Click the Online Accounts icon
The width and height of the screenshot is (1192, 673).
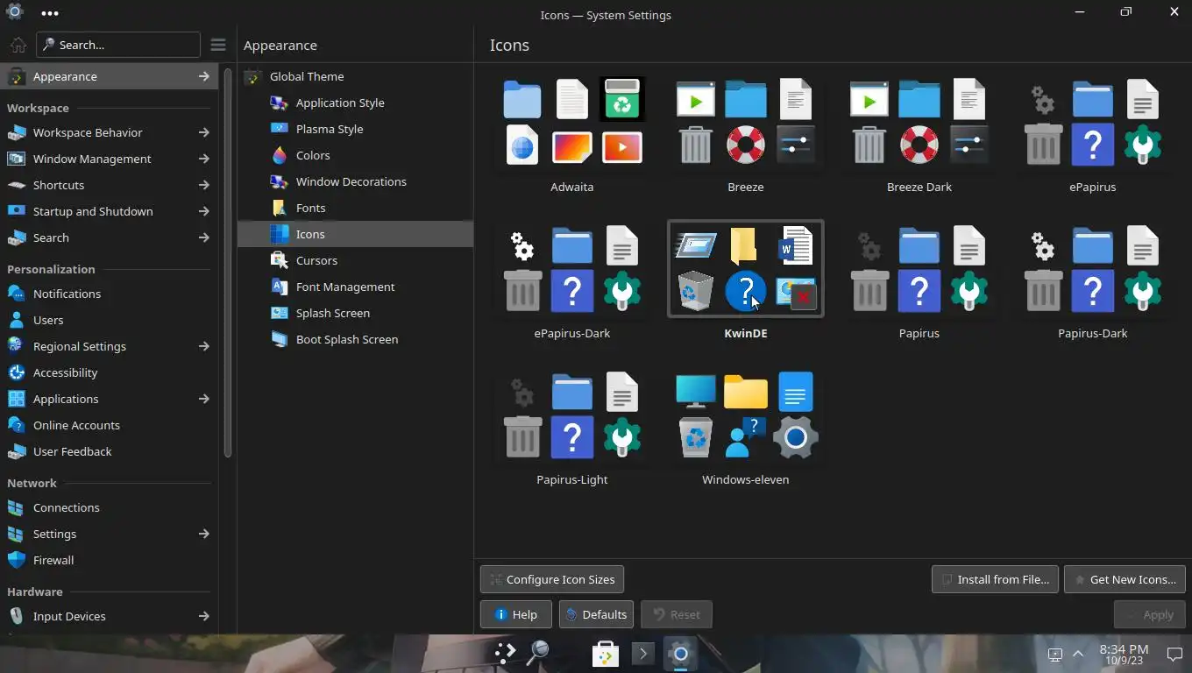(17, 425)
